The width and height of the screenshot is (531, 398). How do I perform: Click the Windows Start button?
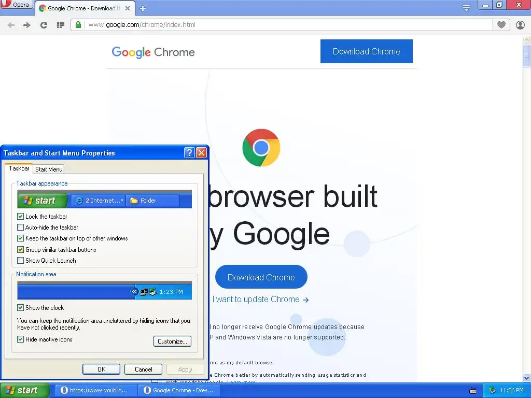pos(25,390)
